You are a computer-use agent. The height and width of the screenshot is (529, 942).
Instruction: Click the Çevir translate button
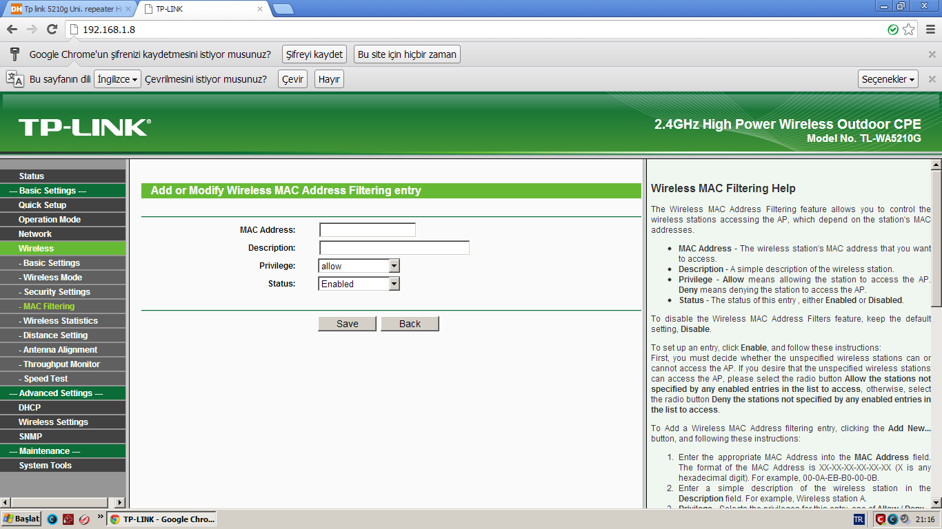point(293,79)
